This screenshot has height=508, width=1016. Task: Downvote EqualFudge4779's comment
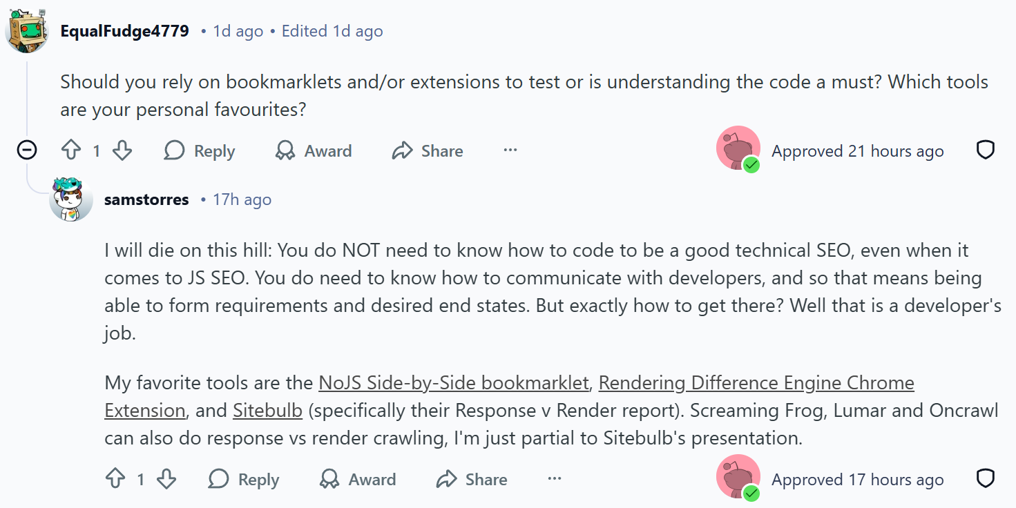[x=122, y=150]
